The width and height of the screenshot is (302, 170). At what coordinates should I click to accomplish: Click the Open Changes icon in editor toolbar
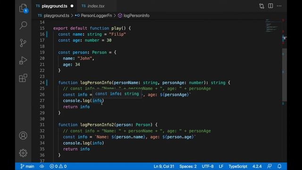261,6
